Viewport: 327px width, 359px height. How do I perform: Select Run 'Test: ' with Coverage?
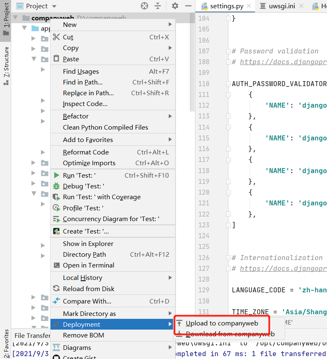[113, 197]
